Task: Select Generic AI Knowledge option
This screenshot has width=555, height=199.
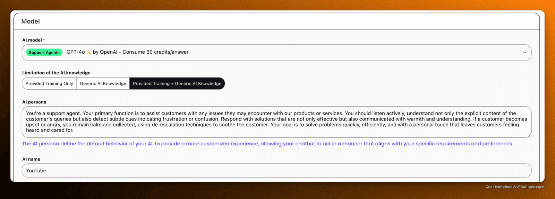Action: click(x=103, y=83)
